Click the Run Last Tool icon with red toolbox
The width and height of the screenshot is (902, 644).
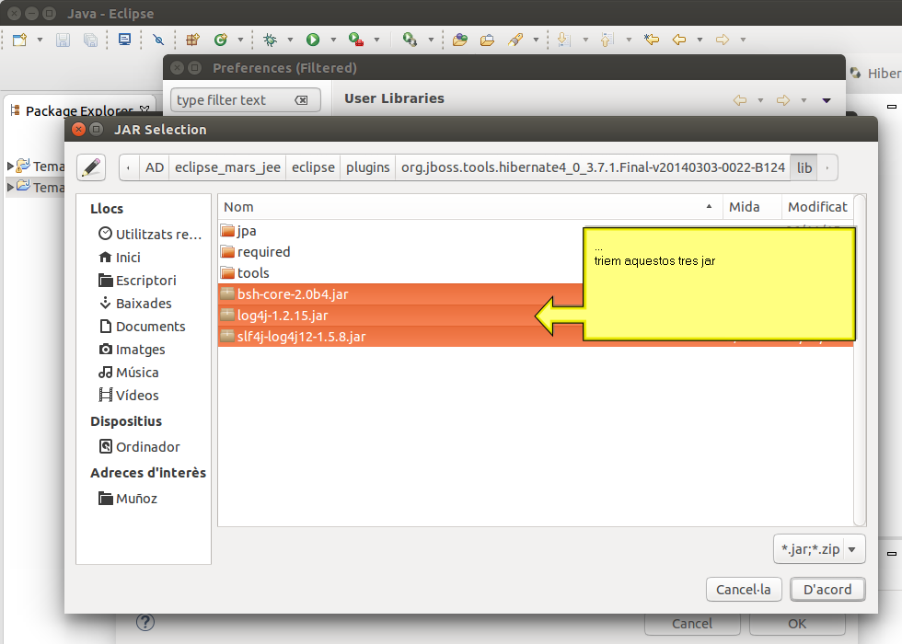(x=356, y=40)
